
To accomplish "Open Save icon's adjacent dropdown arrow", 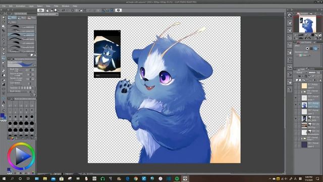I will click(x=59, y=10).
